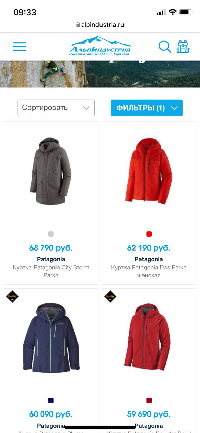Open the navy blue jacket image
200x433 pixels.
tap(51, 337)
